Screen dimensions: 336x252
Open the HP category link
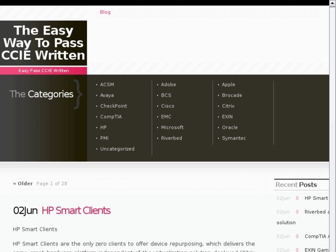[x=103, y=128]
